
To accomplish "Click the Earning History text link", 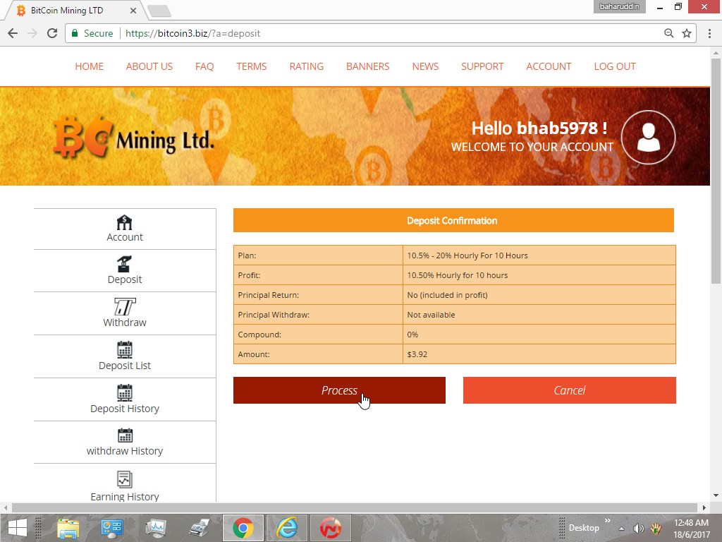I will pyautogui.click(x=125, y=496).
